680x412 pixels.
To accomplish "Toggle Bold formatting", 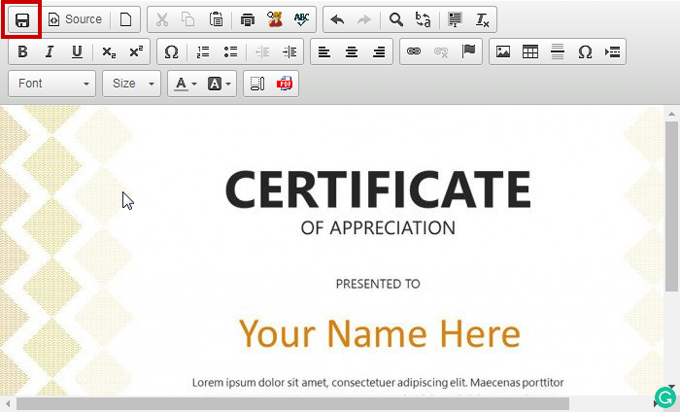I will point(22,51).
